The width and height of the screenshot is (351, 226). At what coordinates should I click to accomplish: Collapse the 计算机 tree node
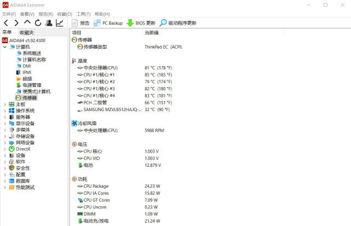(5, 47)
